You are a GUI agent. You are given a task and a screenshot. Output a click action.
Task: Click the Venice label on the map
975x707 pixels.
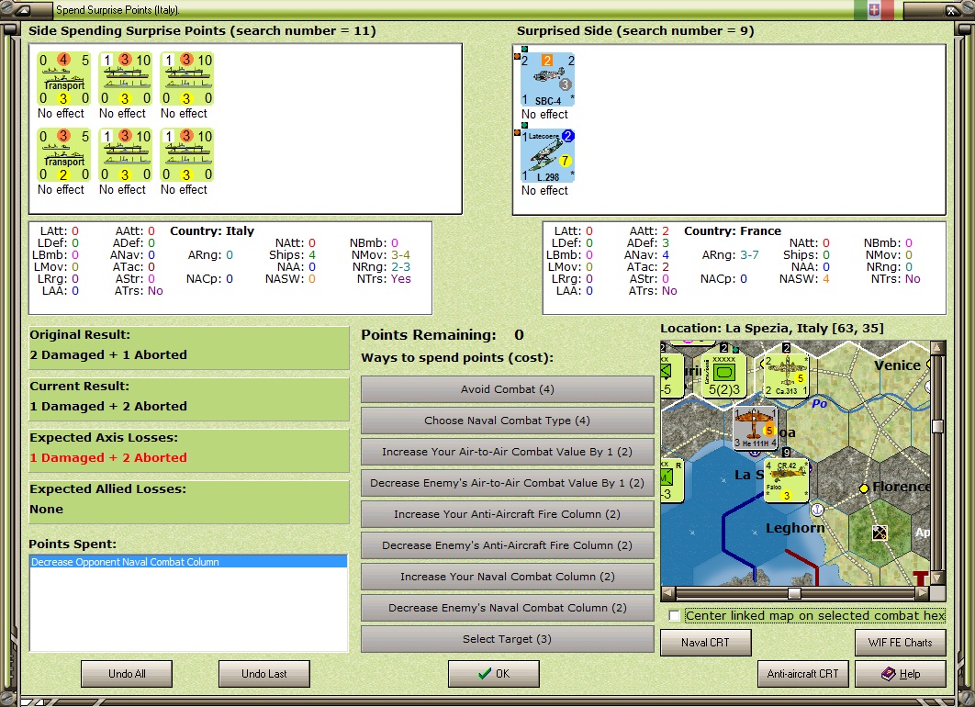[x=897, y=365]
